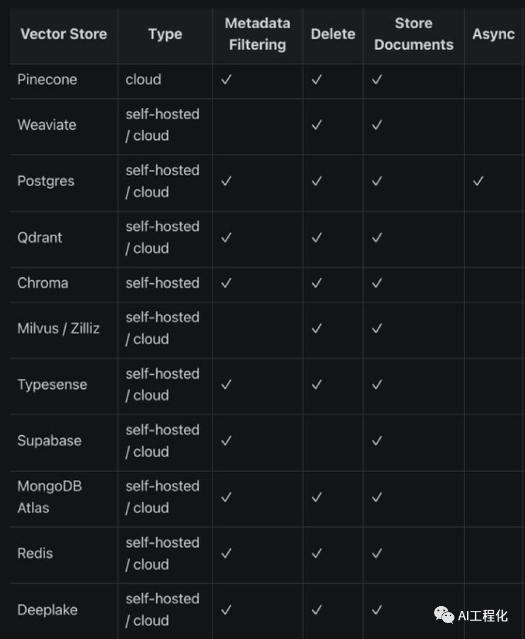Click the Supabase row name

coord(49,440)
